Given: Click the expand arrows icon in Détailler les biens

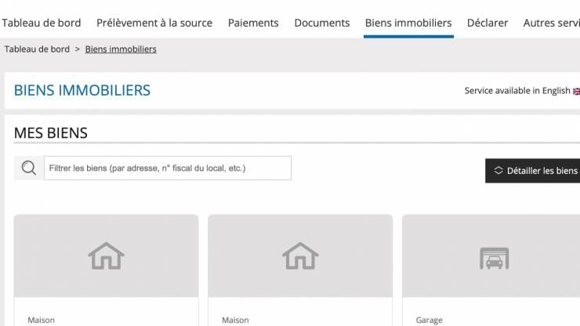Looking at the screenshot, I should pyautogui.click(x=498, y=170).
